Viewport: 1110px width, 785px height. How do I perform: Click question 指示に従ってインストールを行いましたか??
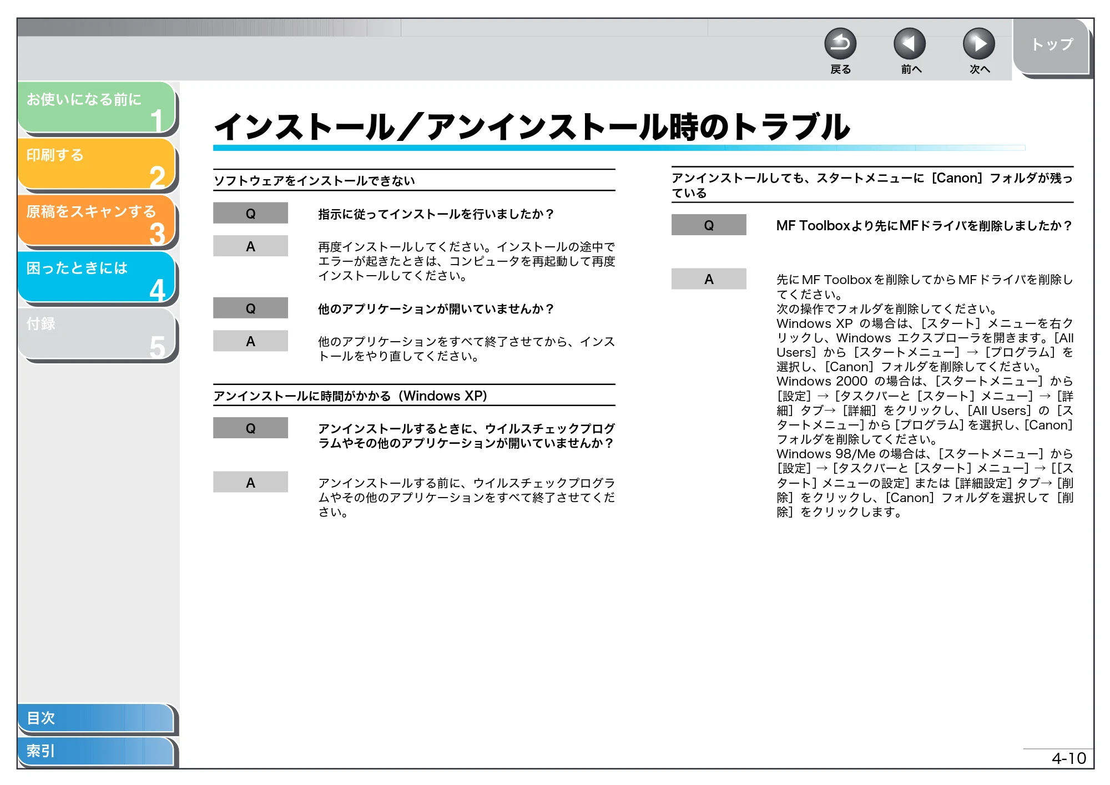point(436,214)
